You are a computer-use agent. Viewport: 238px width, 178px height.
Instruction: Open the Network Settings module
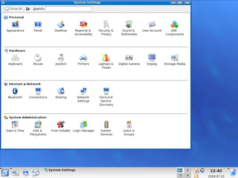[x=83, y=95]
